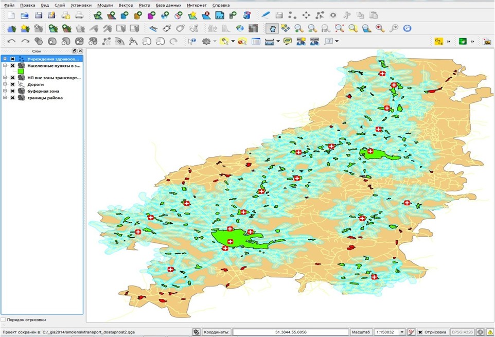Click the Toggle Editing pencil icon
Image resolution: width=495 pixels, height=337 pixels.
point(266,15)
